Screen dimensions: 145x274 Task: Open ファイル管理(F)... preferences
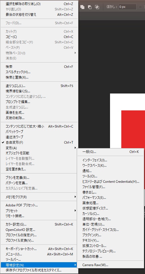[x=111, y=187]
